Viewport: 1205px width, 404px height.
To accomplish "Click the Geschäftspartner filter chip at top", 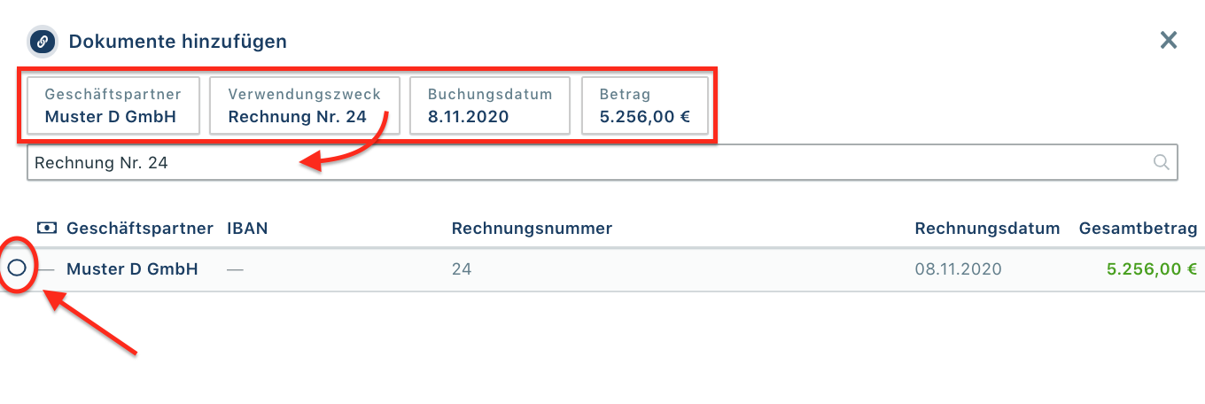I will click(x=113, y=105).
